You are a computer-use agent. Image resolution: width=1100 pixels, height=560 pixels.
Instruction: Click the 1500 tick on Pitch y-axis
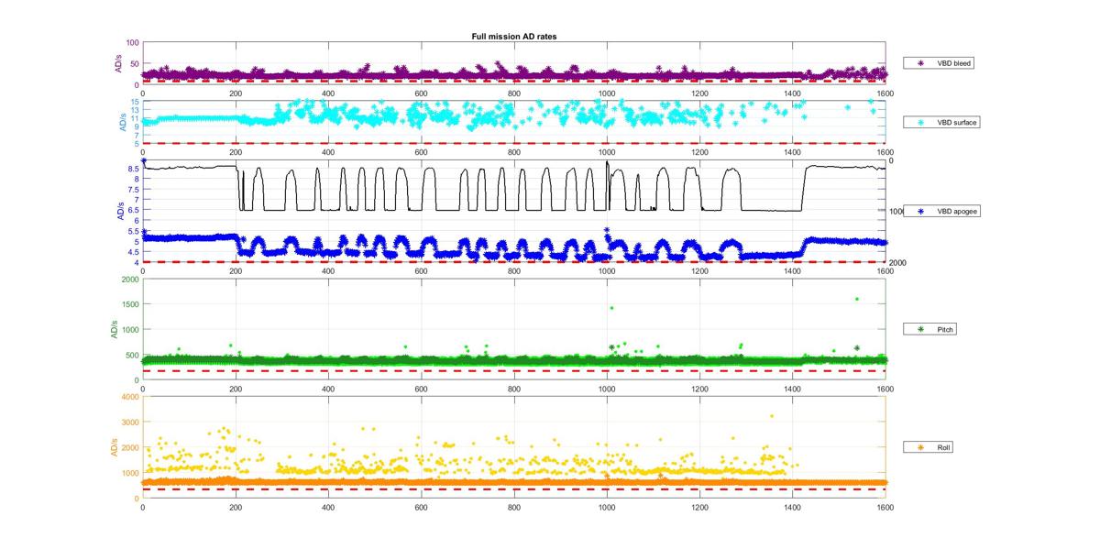click(x=130, y=303)
